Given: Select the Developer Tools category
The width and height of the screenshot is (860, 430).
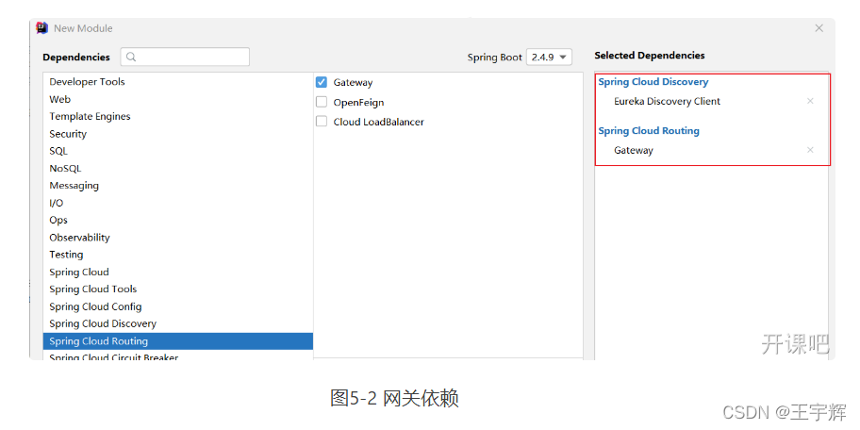Looking at the screenshot, I should point(178,82).
